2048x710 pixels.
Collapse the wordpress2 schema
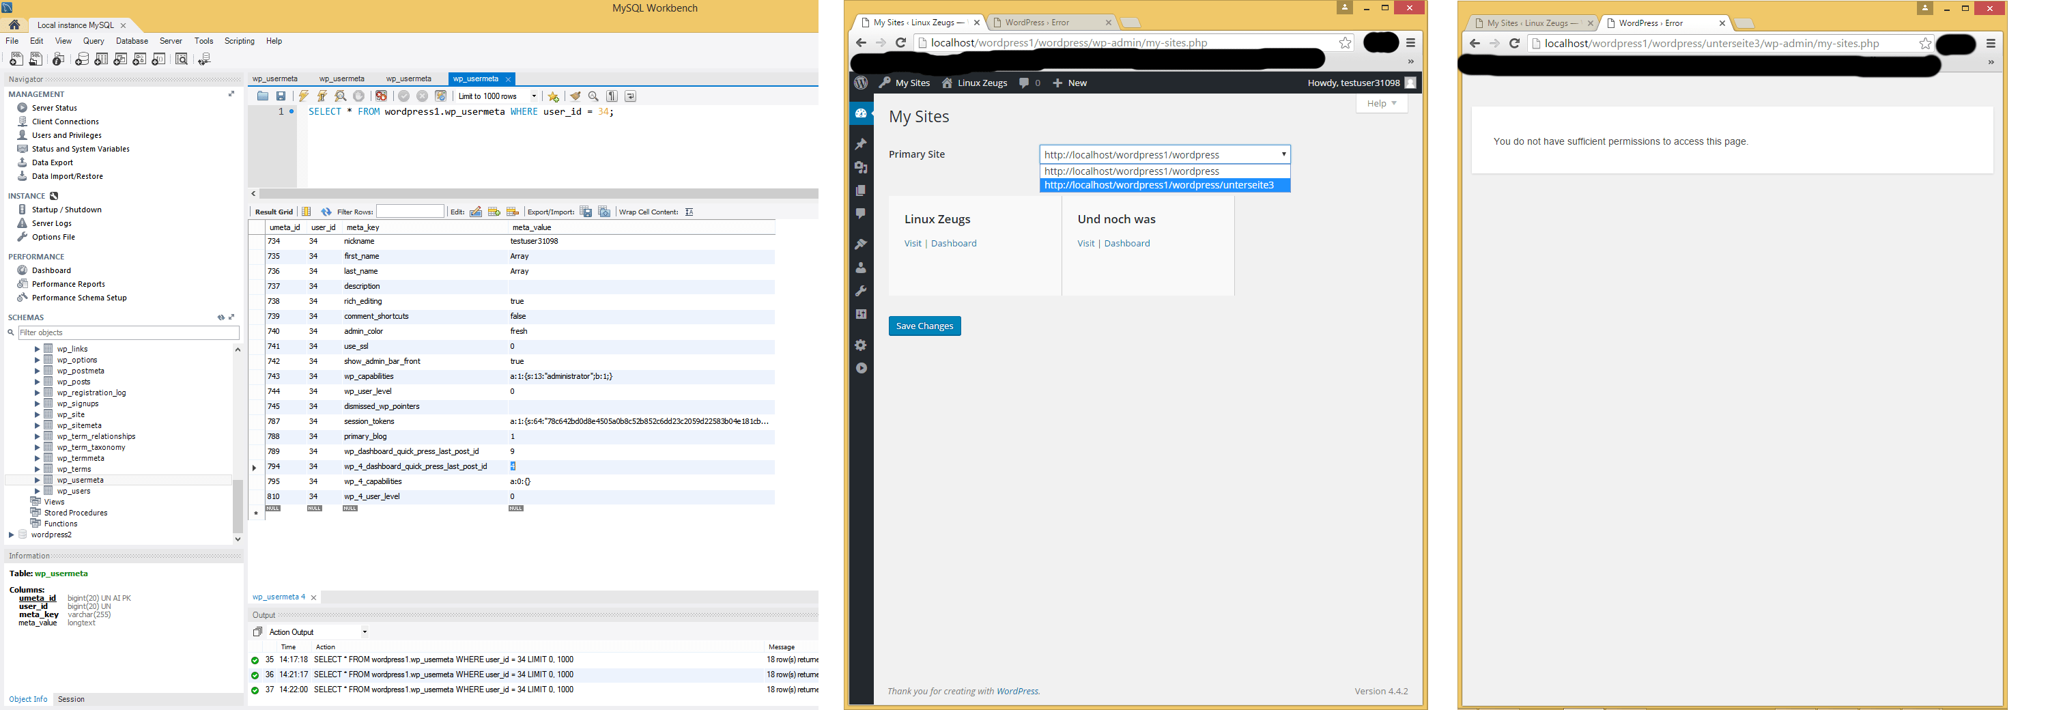11,535
